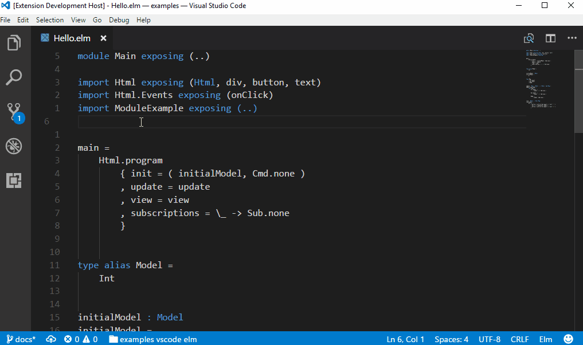Open the Source Control view with badge
The width and height of the screenshot is (583, 345).
click(15, 113)
